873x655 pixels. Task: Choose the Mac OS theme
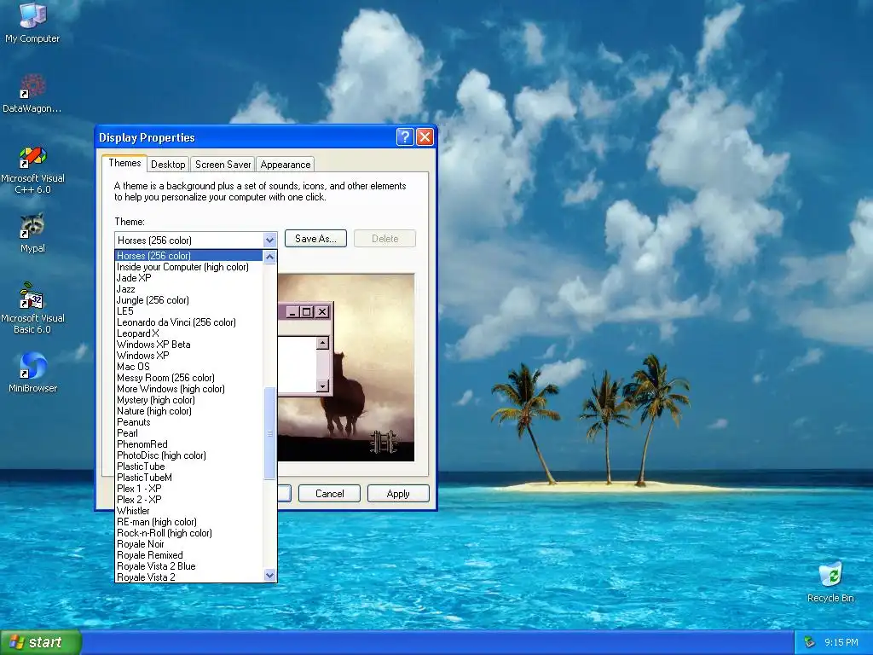[188, 367]
